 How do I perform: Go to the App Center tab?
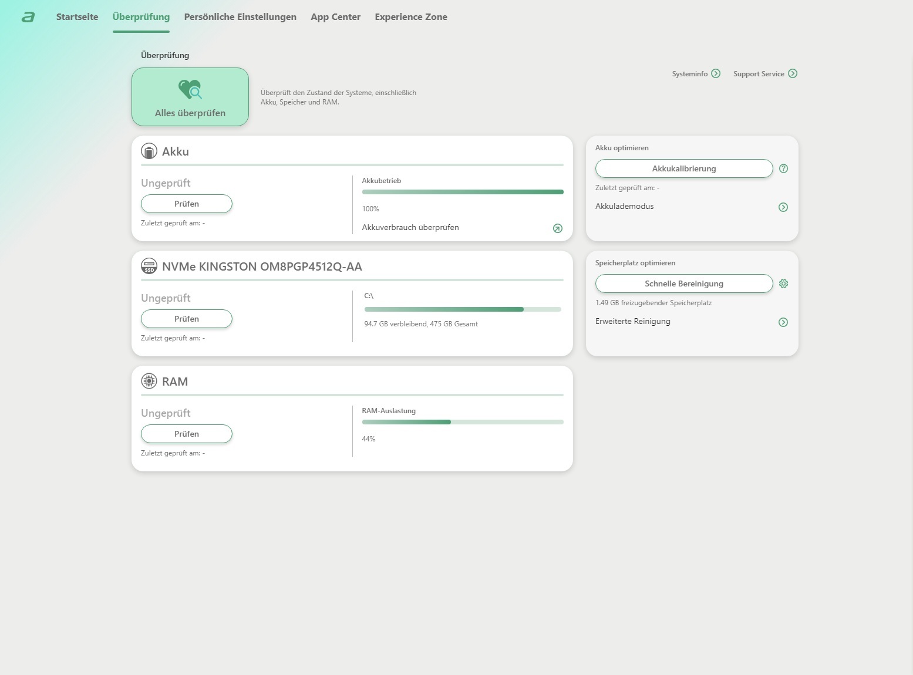(x=335, y=17)
